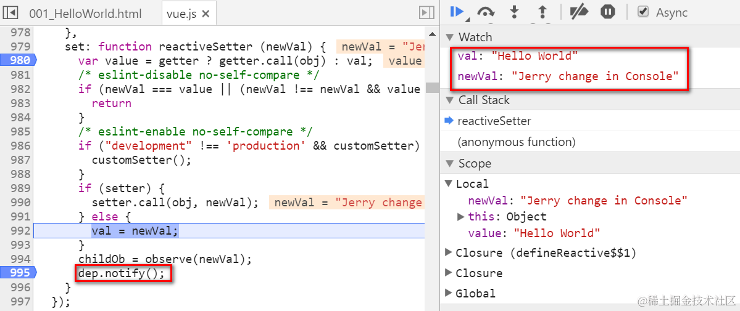Click line number 992 in gutter
Screen dimensions: 740x311
22,230
